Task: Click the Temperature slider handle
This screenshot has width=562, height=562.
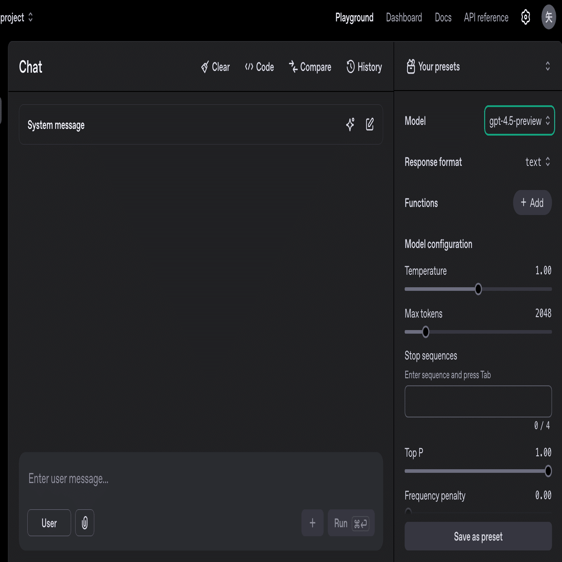Action: click(478, 289)
